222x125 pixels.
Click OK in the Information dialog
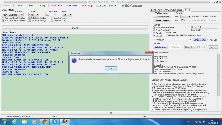coord(111,68)
